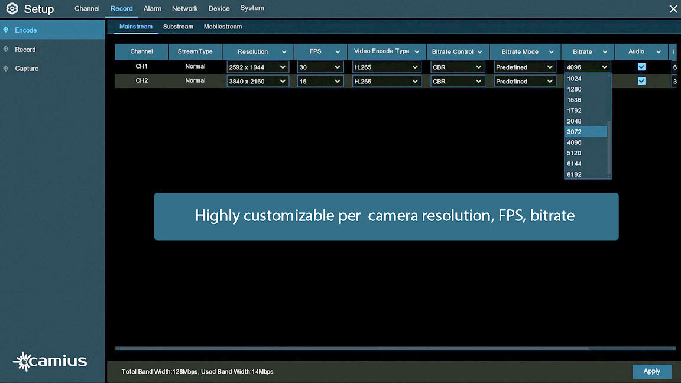Viewport: 681px width, 383px height.
Task: Toggle the Audio checkbox for CH1
Action: coord(641,67)
